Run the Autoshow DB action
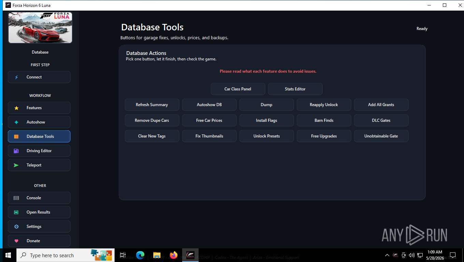 pos(209,105)
